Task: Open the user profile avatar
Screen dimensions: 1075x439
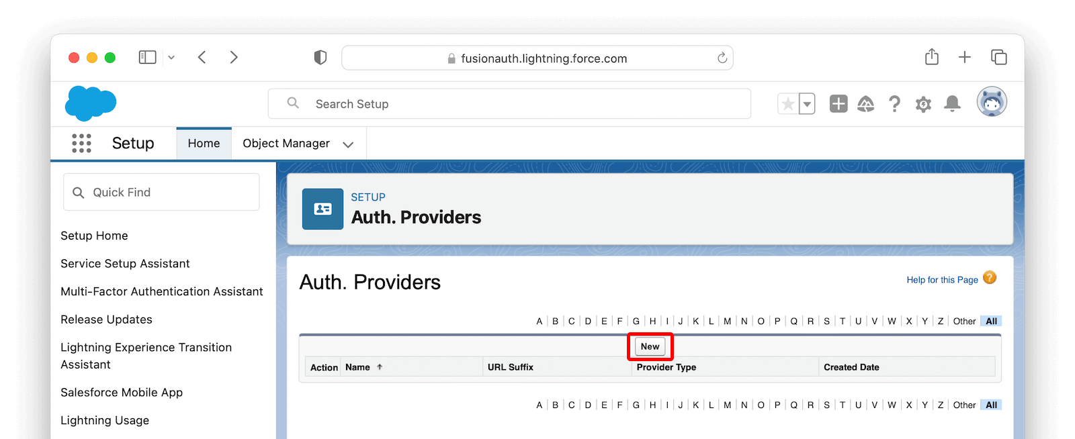Action: (992, 102)
